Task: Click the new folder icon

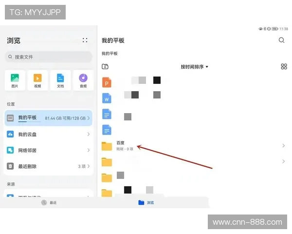Action: pos(105,67)
